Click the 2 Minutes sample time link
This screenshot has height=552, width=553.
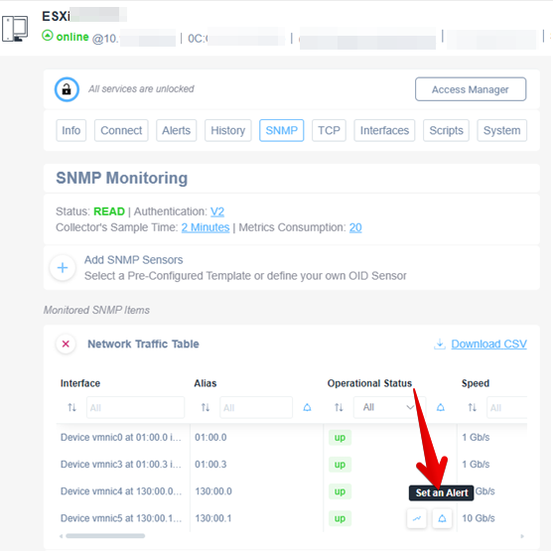(206, 227)
